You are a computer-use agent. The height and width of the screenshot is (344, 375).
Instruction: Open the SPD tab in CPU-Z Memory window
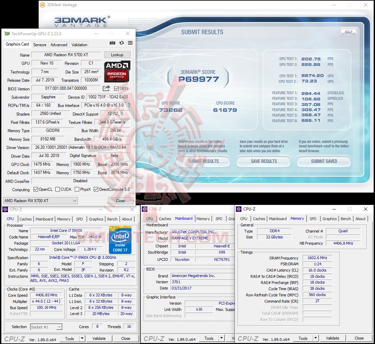313,219
